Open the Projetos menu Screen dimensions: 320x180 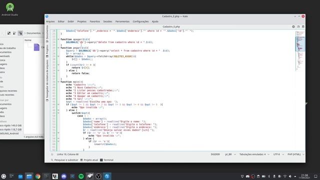(x=82, y=21)
